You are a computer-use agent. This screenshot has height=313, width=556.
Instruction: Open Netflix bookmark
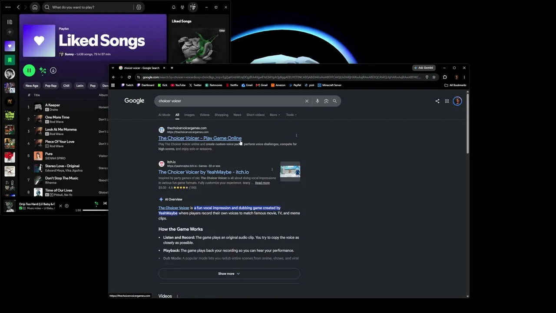(232, 85)
